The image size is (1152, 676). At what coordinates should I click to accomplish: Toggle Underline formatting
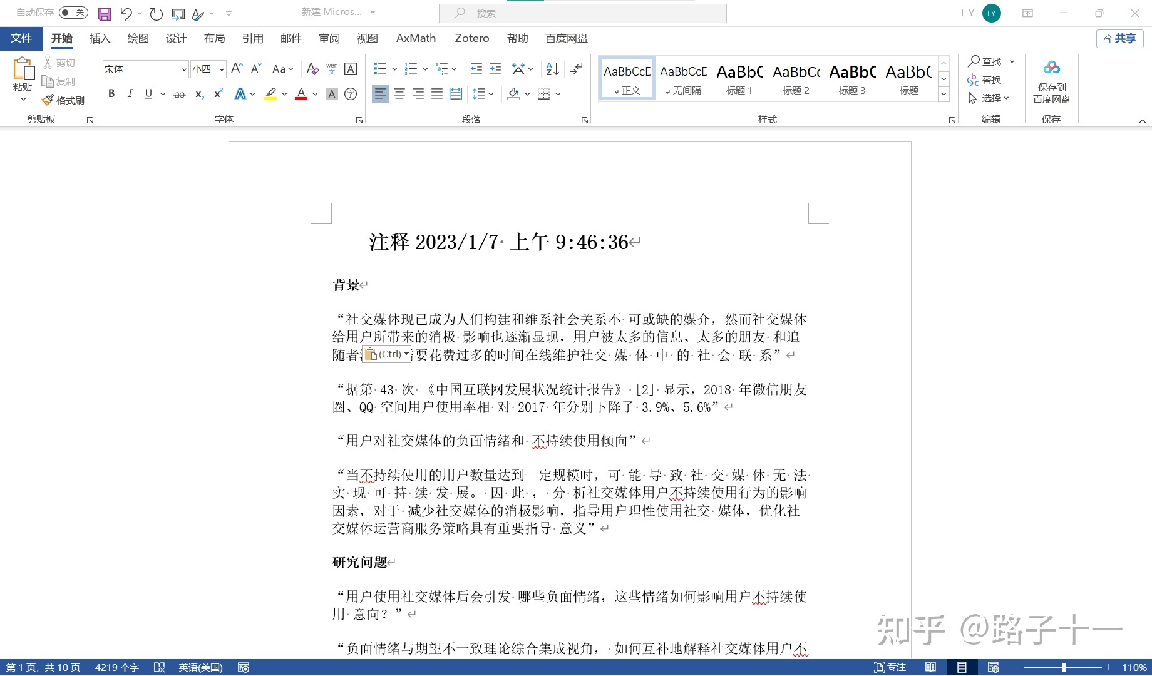pyautogui.click(x=148, y=94)
